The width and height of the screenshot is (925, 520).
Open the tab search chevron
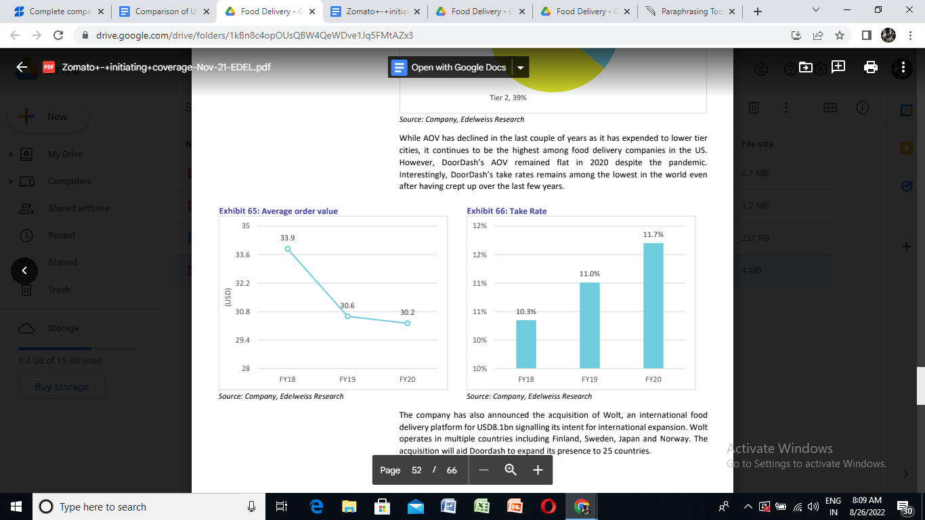(815, 10)
